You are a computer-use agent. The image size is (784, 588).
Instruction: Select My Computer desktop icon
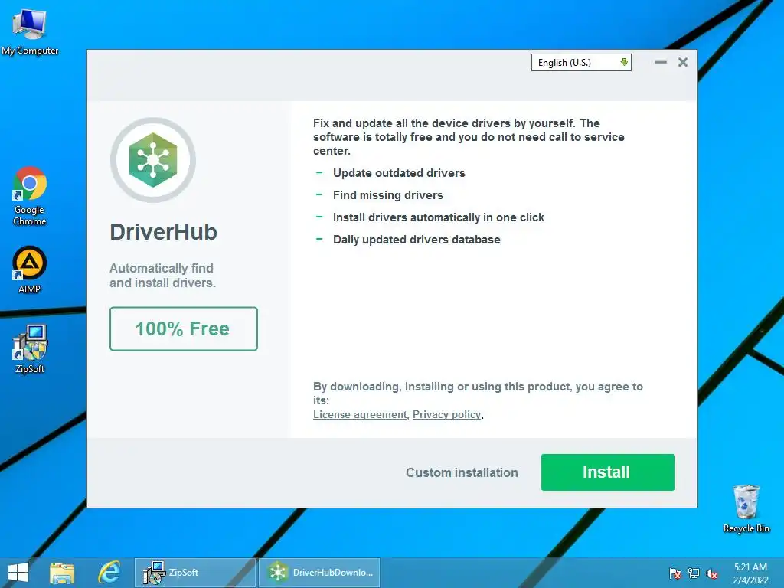click(30, 31)
